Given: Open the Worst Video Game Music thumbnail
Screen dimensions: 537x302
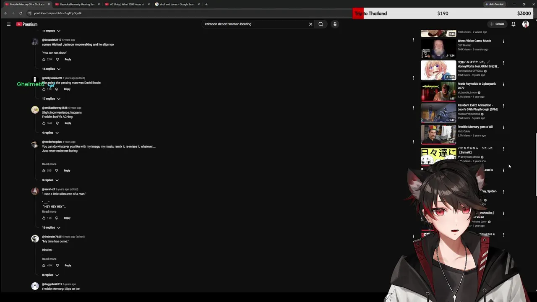Looking at the screenshot, I should (438, 48).
